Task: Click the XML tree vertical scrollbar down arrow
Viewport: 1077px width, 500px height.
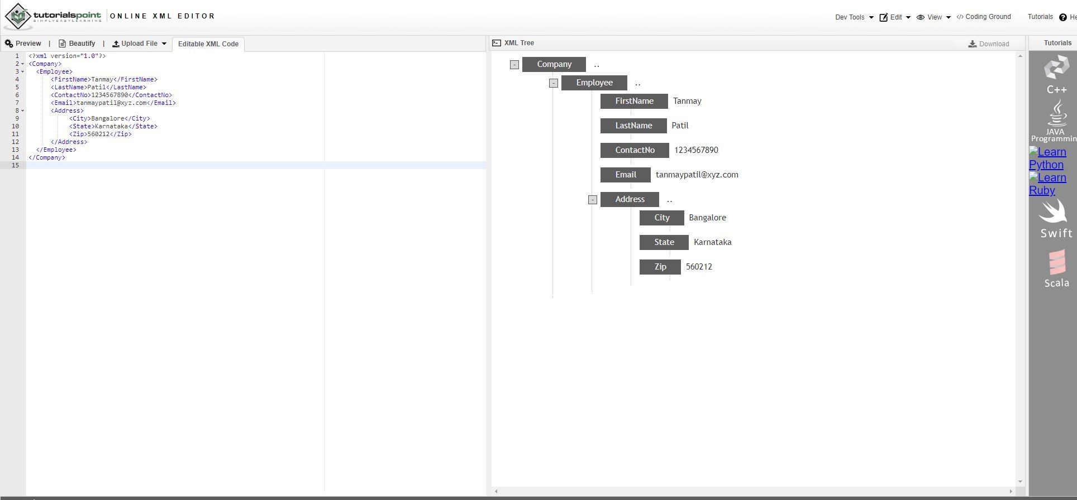Action: 1020,482
